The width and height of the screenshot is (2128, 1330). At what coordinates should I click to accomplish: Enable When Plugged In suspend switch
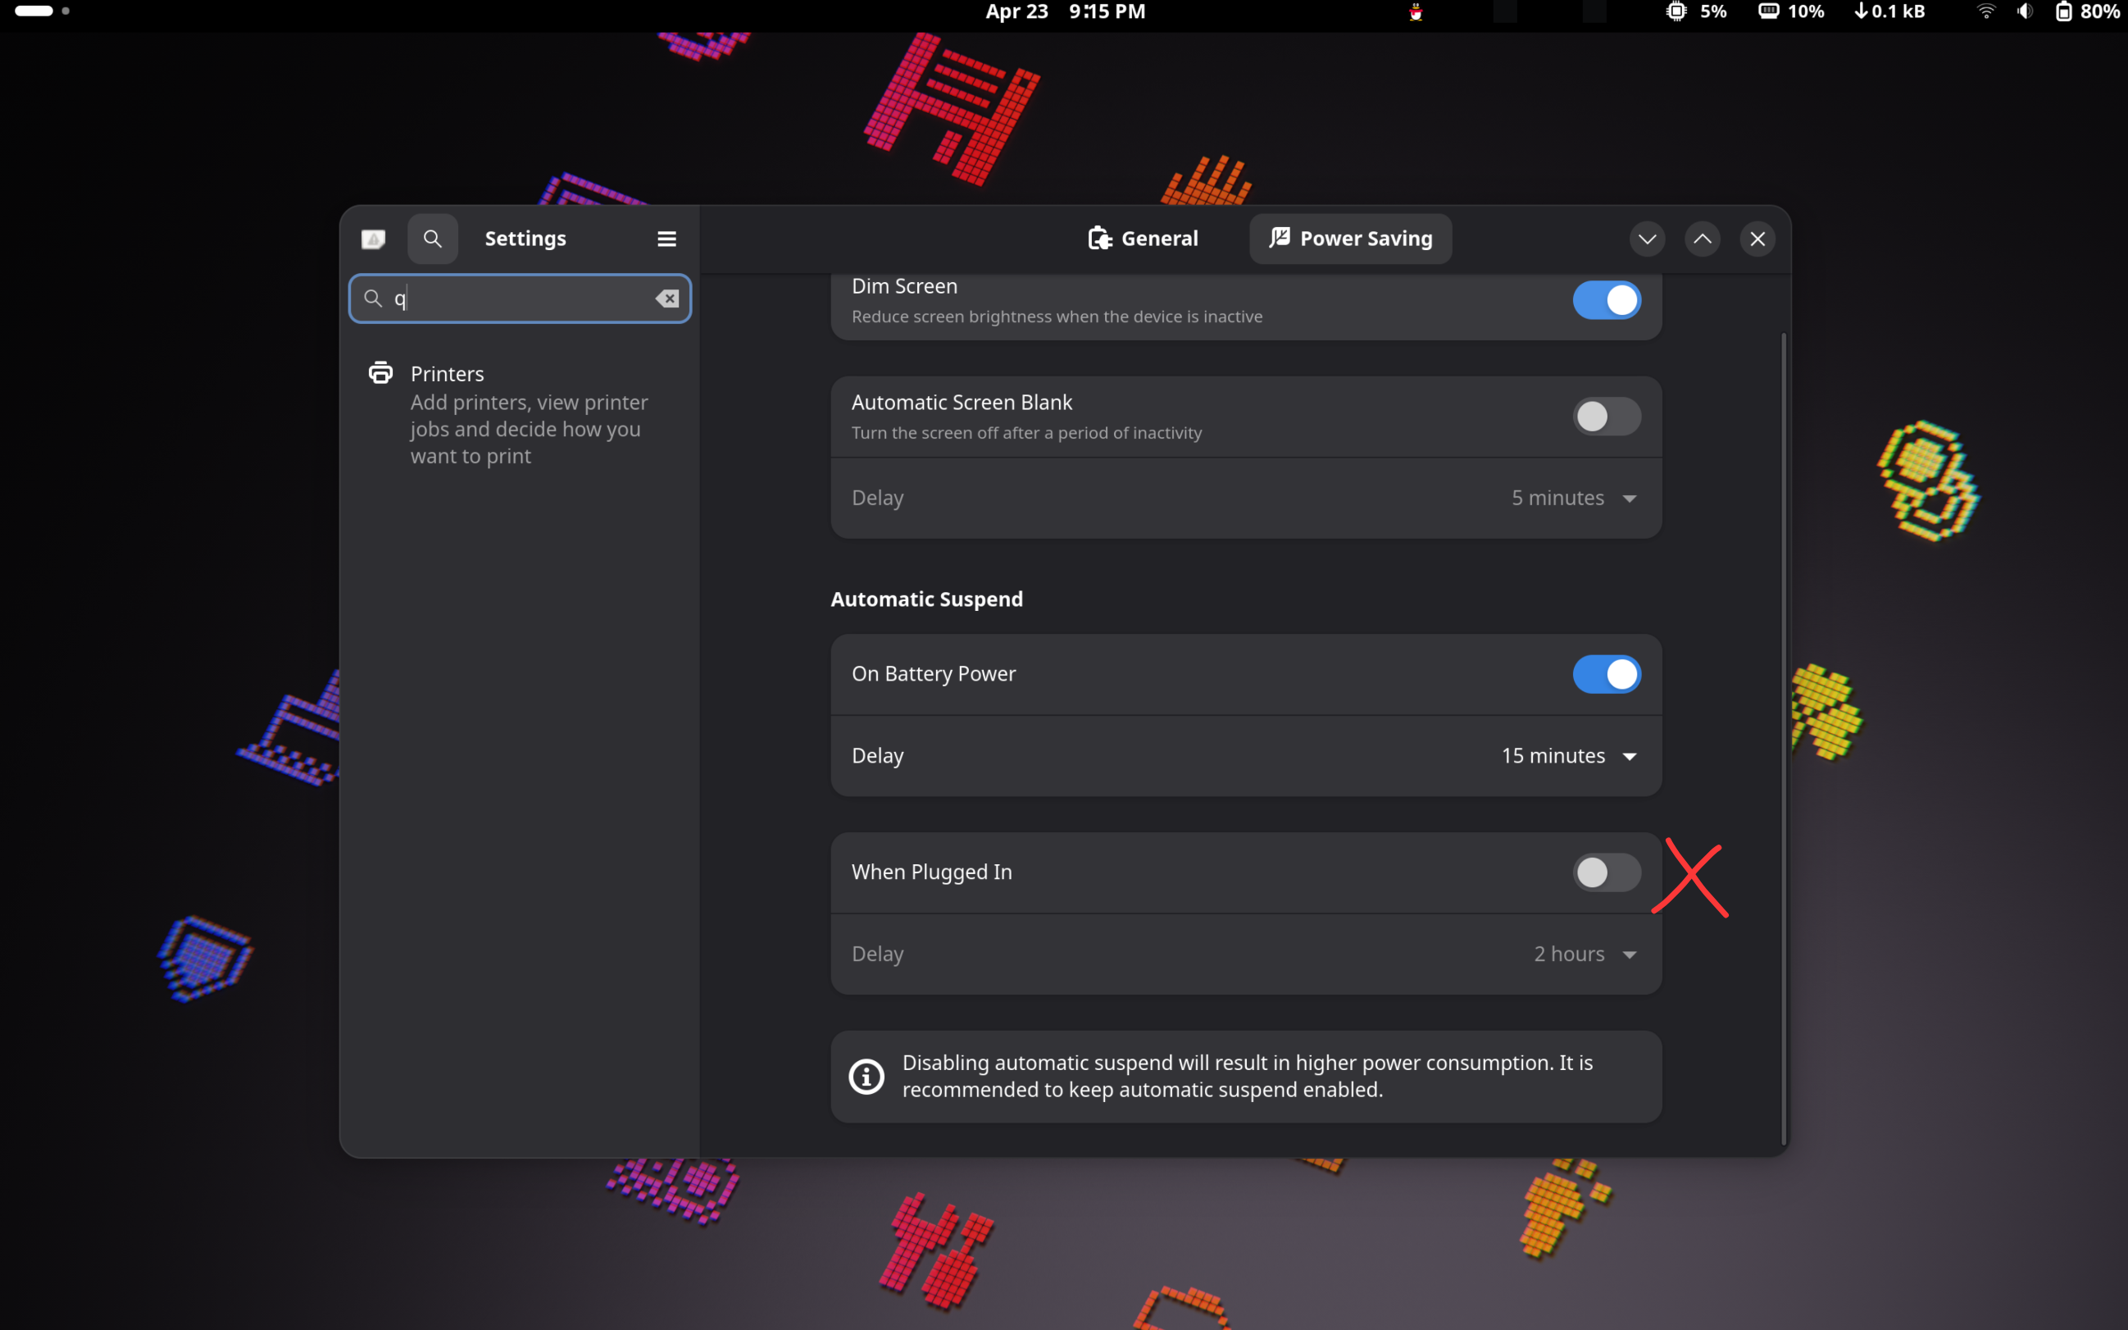(x=1606, y=872)
